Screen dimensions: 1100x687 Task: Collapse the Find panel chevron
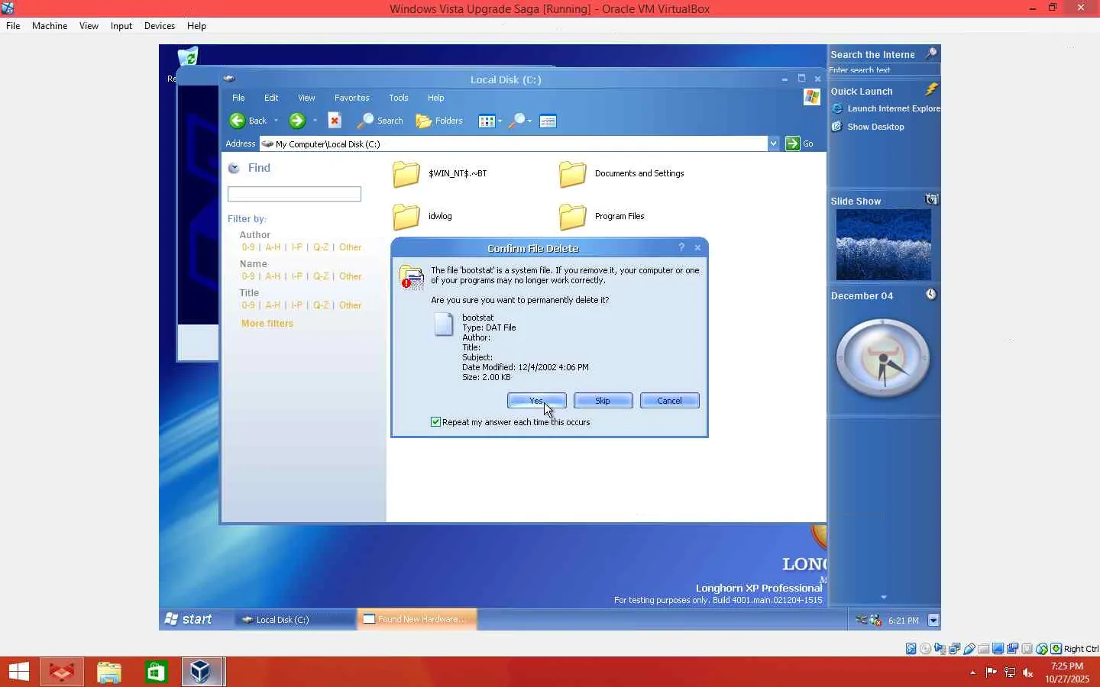pyautogui.click(x=234, y=168)
